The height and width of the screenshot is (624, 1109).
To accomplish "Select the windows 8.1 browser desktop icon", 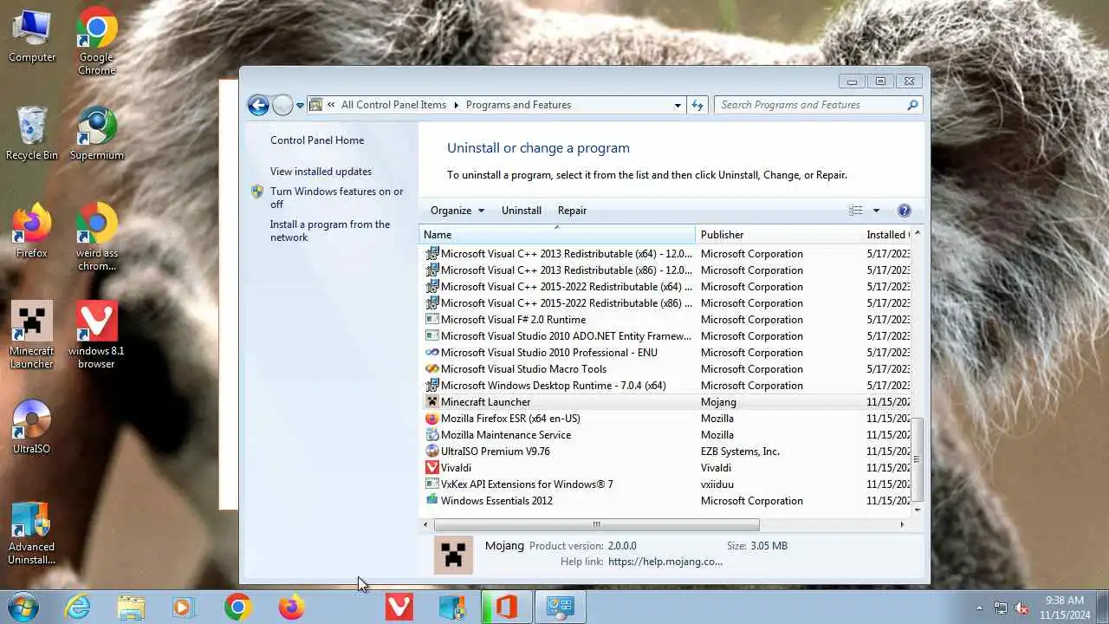I will (96, 335).
